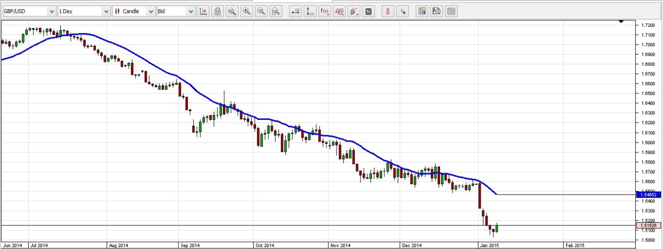This screenshot has height=249, width=663.
Task: Open the 1 Day timeframe dropdown
Action: (84, 11)
